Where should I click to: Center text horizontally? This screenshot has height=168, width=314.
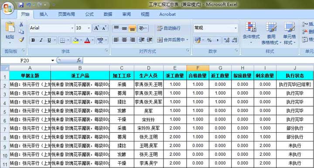pyautogui.click(x=124, y=40)
